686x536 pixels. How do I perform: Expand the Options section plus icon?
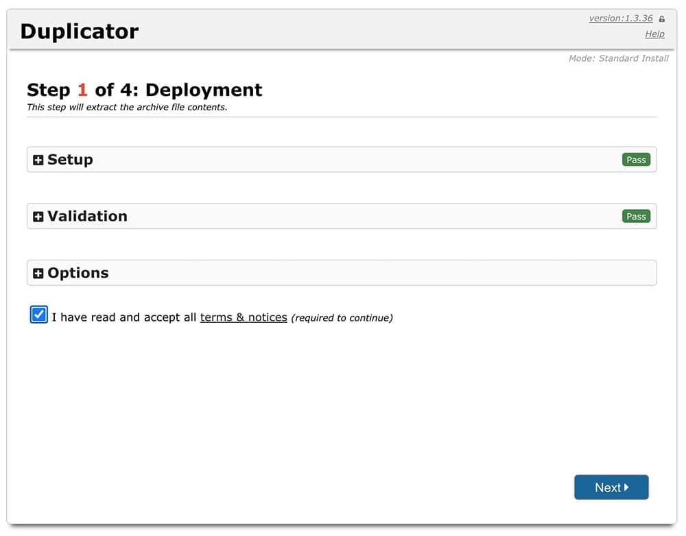(38, 273)
